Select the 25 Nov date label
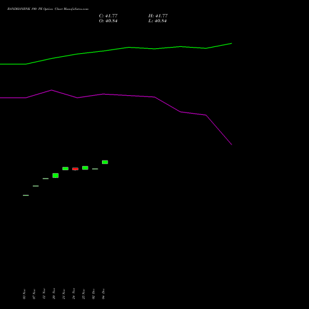 [83, 294]
